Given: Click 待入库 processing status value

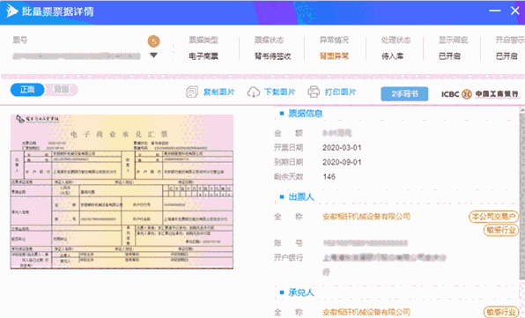Looking at the screenshot, I should pyautogui.click(x=392, y=56).
